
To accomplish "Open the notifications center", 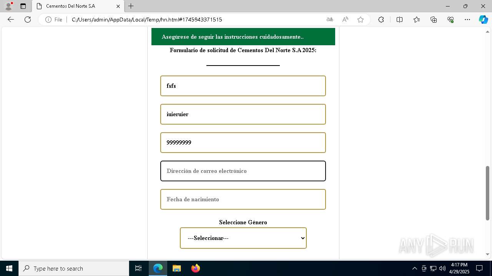I will 479,268.
